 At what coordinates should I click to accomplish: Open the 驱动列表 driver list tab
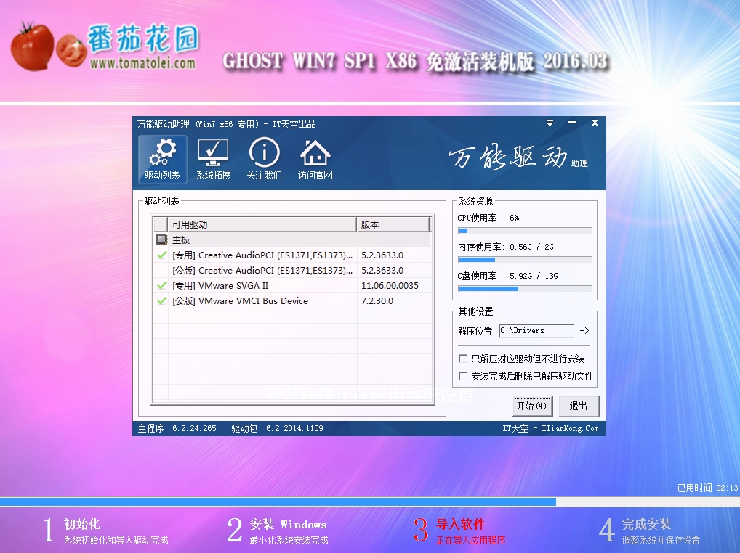(x=162, y=159)
